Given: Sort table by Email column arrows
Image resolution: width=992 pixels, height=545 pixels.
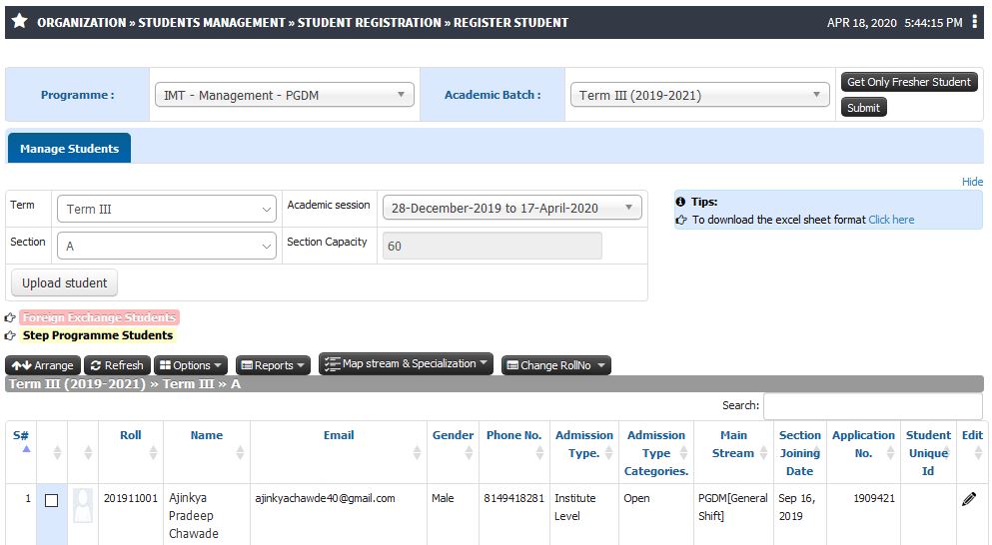Looking at the screenshot, I should (417, 452).
